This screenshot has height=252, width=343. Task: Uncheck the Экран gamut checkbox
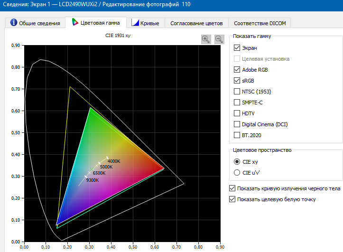point(237,47)
